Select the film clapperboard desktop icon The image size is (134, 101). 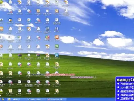(x=47, y=29)
